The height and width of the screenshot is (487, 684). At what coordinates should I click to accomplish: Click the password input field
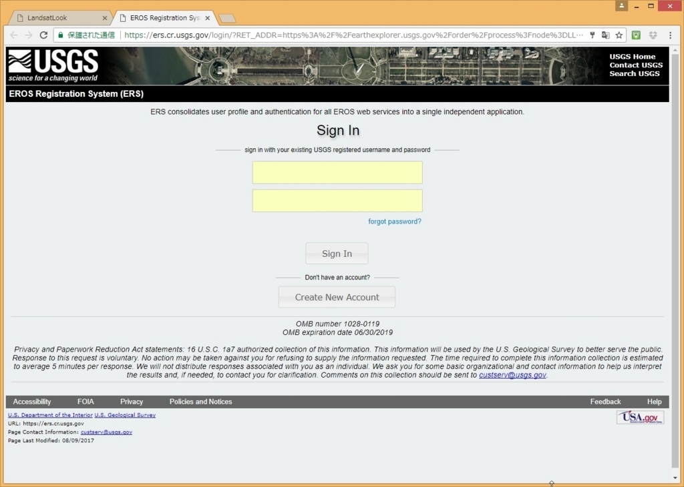pos(337,201)
